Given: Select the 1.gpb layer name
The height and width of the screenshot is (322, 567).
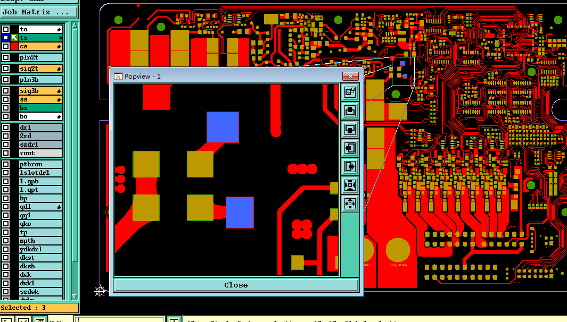Looking at the screenshot, I should (41, 181).
